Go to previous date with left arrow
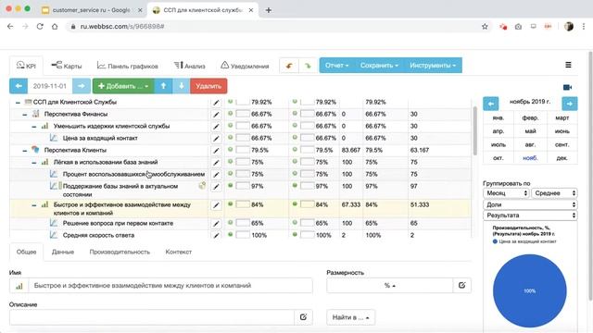 pyautogui.click(x=19, y=86)
